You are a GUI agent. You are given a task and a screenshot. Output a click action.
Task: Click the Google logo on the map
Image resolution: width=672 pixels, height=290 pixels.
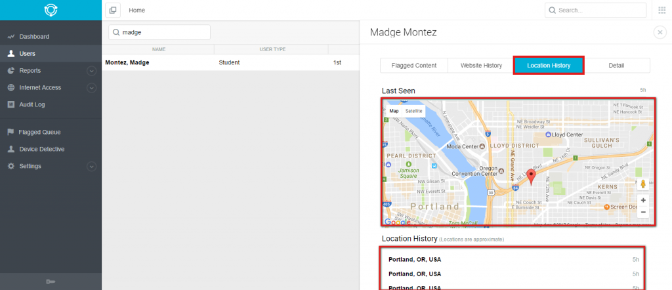click(x=397, y=222)
